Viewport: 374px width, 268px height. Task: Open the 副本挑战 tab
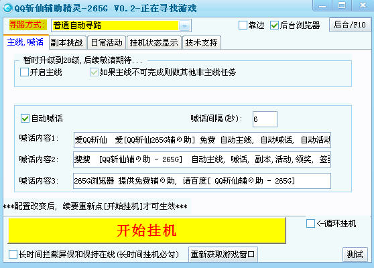67,43
